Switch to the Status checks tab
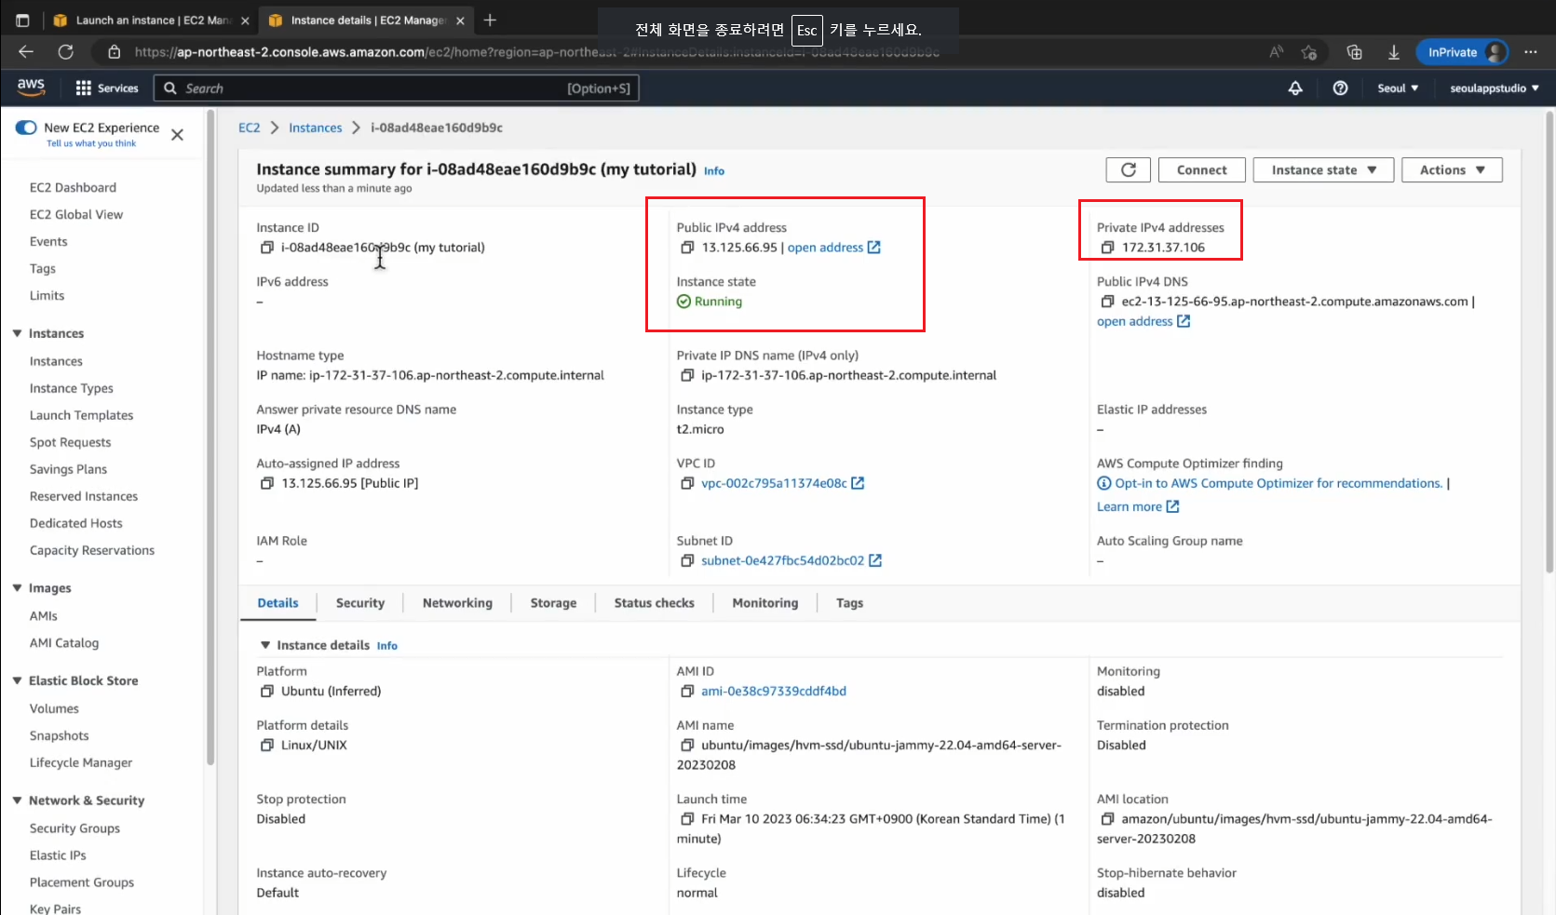 point(654,603)
